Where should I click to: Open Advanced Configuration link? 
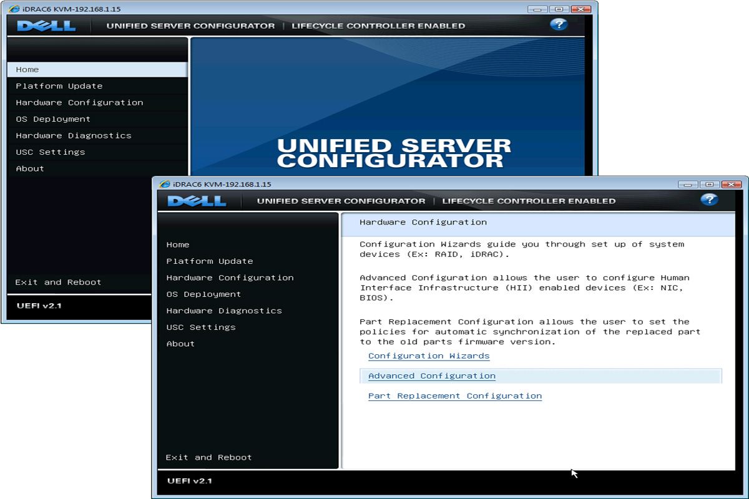pyautogui.click(x=432, y=376)
